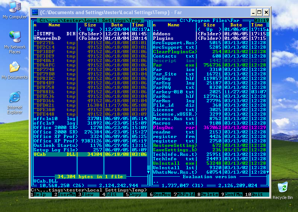Select License txt file
The image size is (298, 212).
(209, 110)
